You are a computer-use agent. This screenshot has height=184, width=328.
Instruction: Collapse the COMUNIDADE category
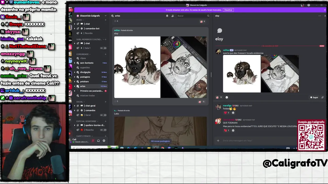pos(83,54)
